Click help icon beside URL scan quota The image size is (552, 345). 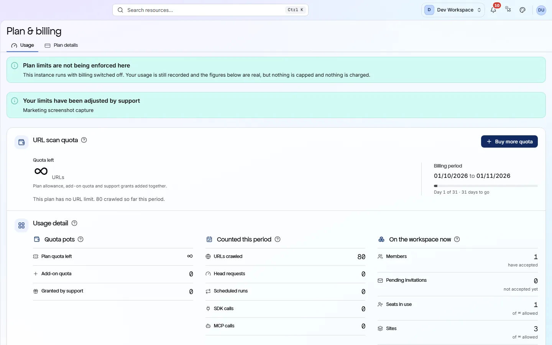(84, 140)
